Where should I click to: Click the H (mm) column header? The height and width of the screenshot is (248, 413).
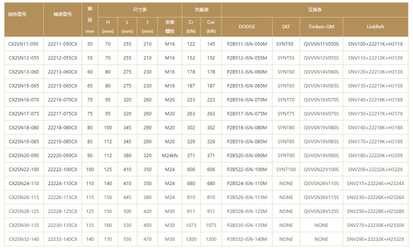click(x=108, y=27)
